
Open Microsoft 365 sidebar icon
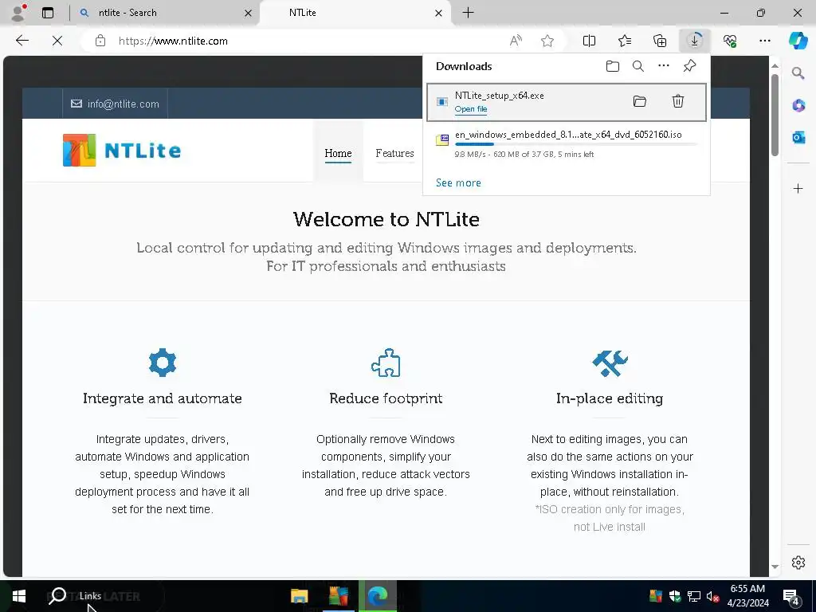pos(798,105)
